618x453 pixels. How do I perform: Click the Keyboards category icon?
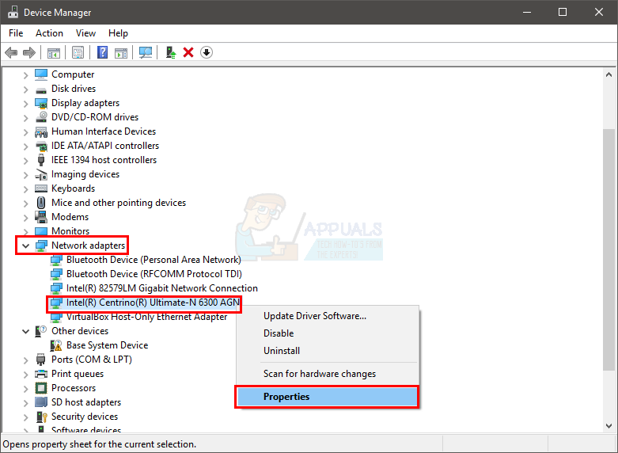click(x=41, y=188)
